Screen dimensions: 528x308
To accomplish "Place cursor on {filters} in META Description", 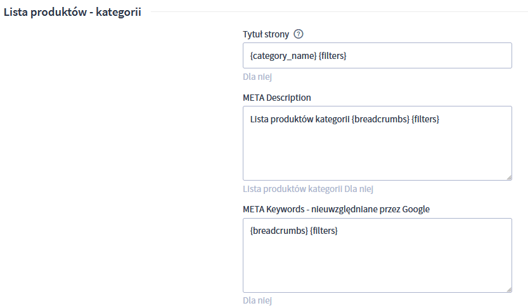I will pyautogui.click(x=425, y=119).
